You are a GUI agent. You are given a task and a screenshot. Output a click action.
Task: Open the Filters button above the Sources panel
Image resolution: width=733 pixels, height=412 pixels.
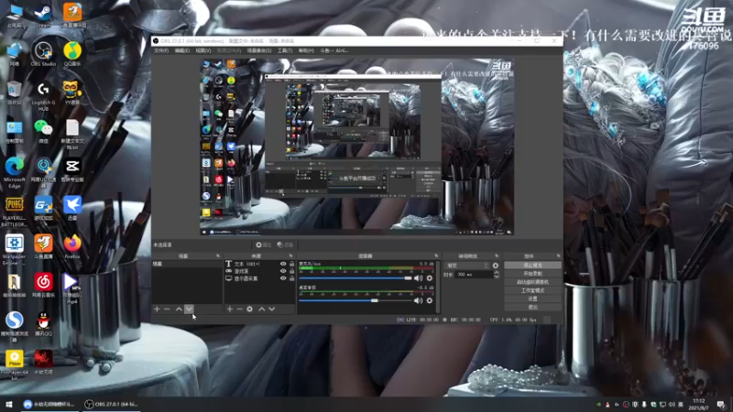[285, 244]
